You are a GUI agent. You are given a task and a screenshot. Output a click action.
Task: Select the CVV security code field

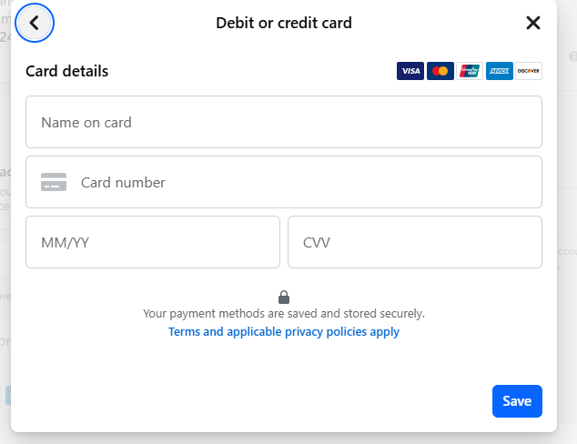coord(415,242)
